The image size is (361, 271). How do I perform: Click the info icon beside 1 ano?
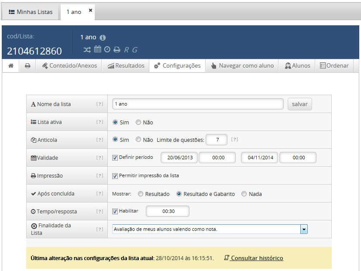tap(103, 38)
